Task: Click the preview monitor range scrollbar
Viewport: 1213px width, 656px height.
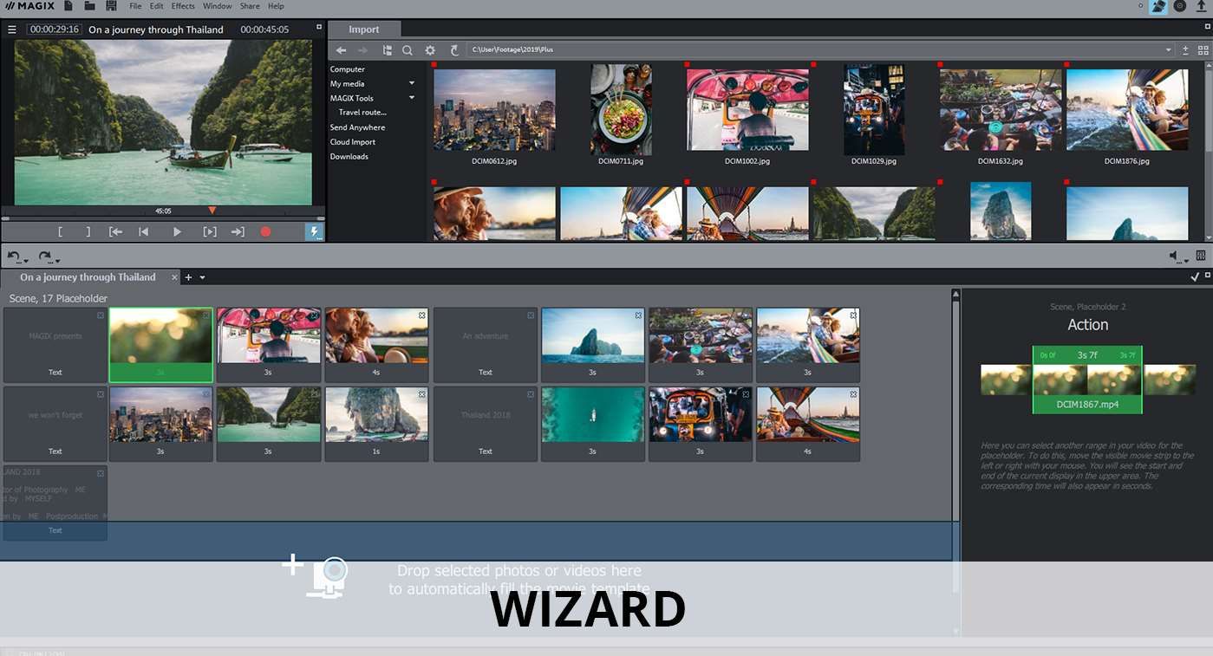Action: pyautogui.click(x=163, y=218)
